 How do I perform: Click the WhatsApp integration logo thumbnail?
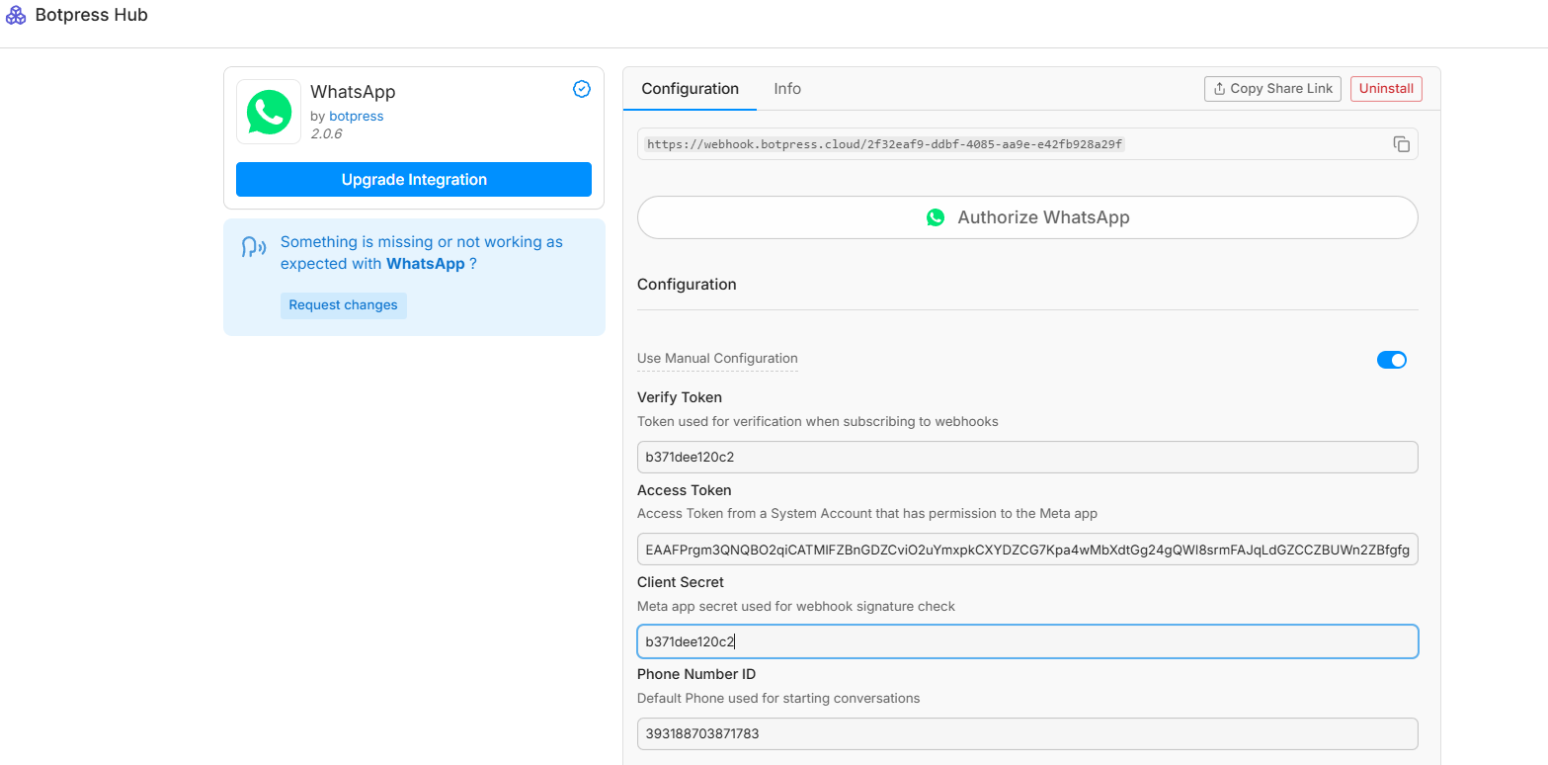269,112
